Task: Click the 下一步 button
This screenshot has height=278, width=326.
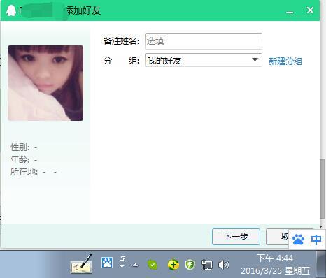Action: pyautogui.click(x=236, y=237)
